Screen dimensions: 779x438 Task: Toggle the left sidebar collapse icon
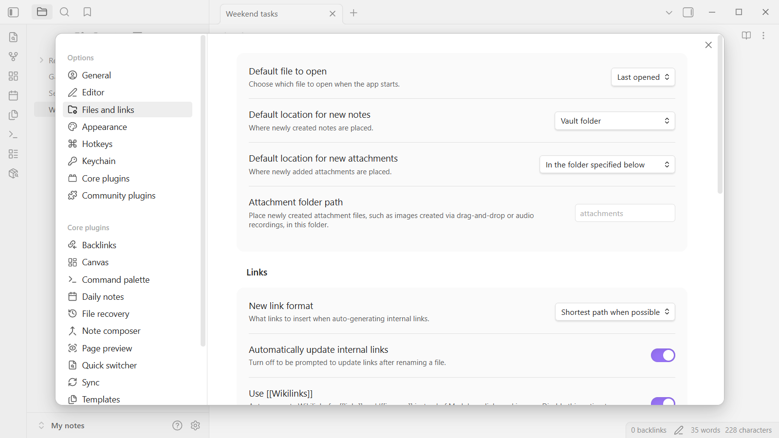pos(13,12)
